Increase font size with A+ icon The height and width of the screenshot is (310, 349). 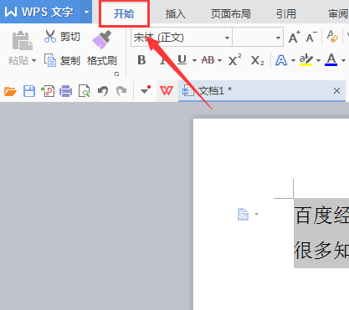tap(294, 37)
